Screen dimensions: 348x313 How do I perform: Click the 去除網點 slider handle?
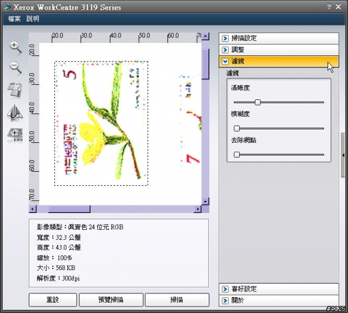[x=237, y=154]
